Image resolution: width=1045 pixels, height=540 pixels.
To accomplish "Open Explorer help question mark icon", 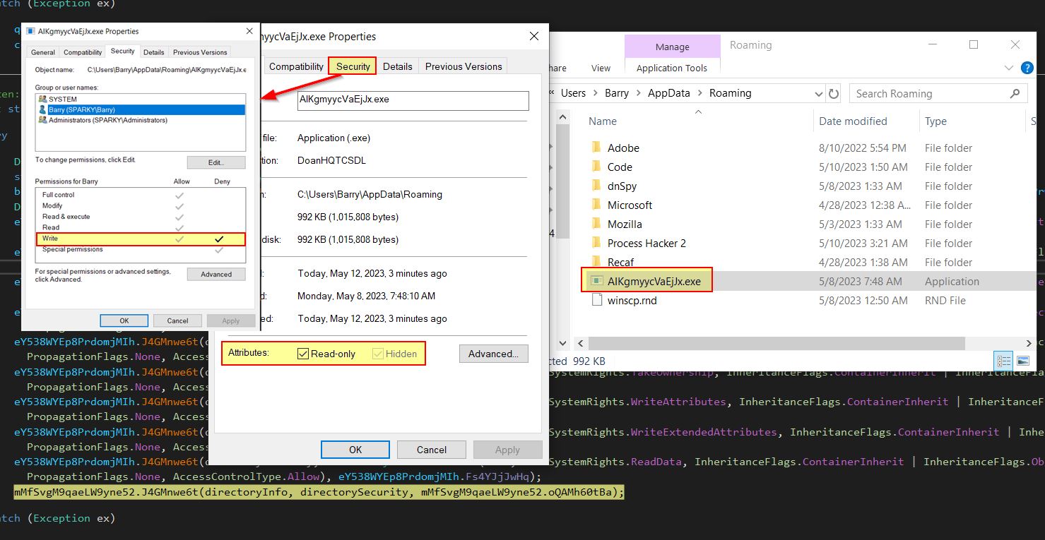I will (x=1028, y=68).
